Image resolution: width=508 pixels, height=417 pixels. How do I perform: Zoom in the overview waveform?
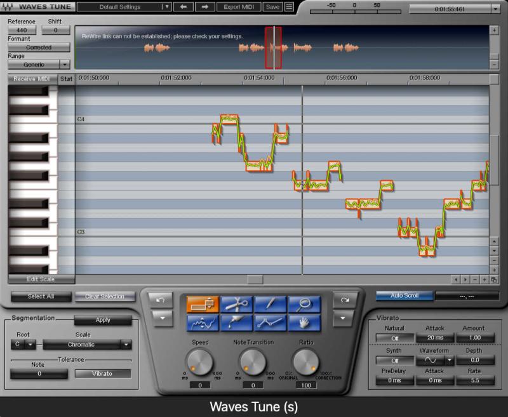[x=494, y=30]
